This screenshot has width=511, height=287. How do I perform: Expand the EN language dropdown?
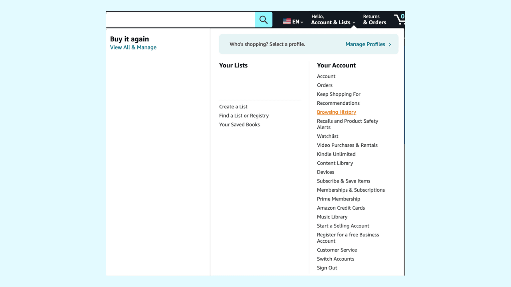297,22
